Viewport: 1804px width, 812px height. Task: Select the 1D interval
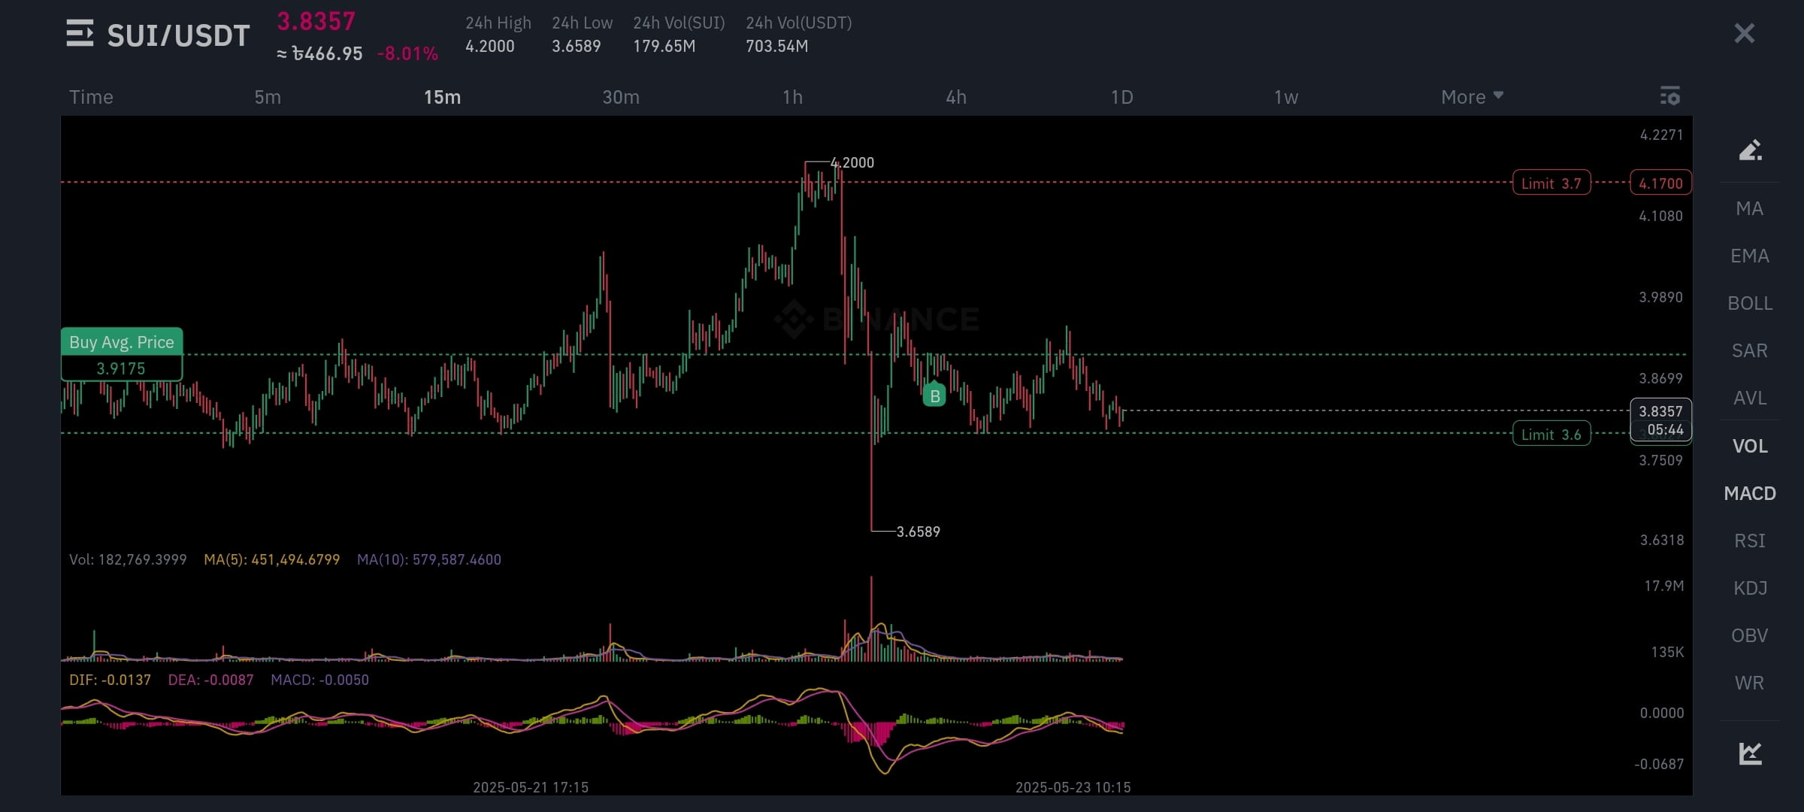point(1121,97)
